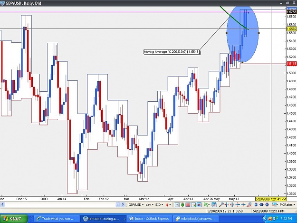Open the day timeframe dropdown
Viewport: 297px width, 223px height.
149,204
